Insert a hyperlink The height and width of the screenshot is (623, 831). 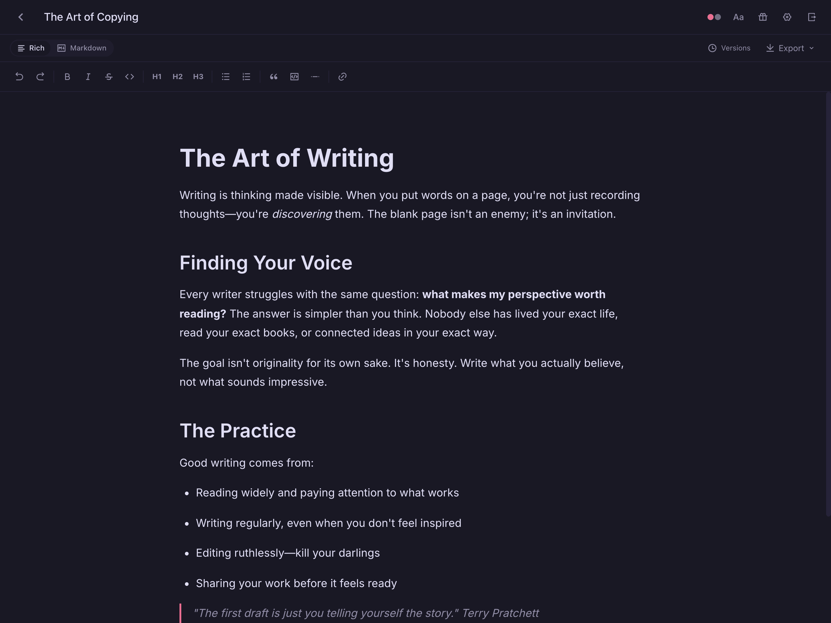(342, 77)
